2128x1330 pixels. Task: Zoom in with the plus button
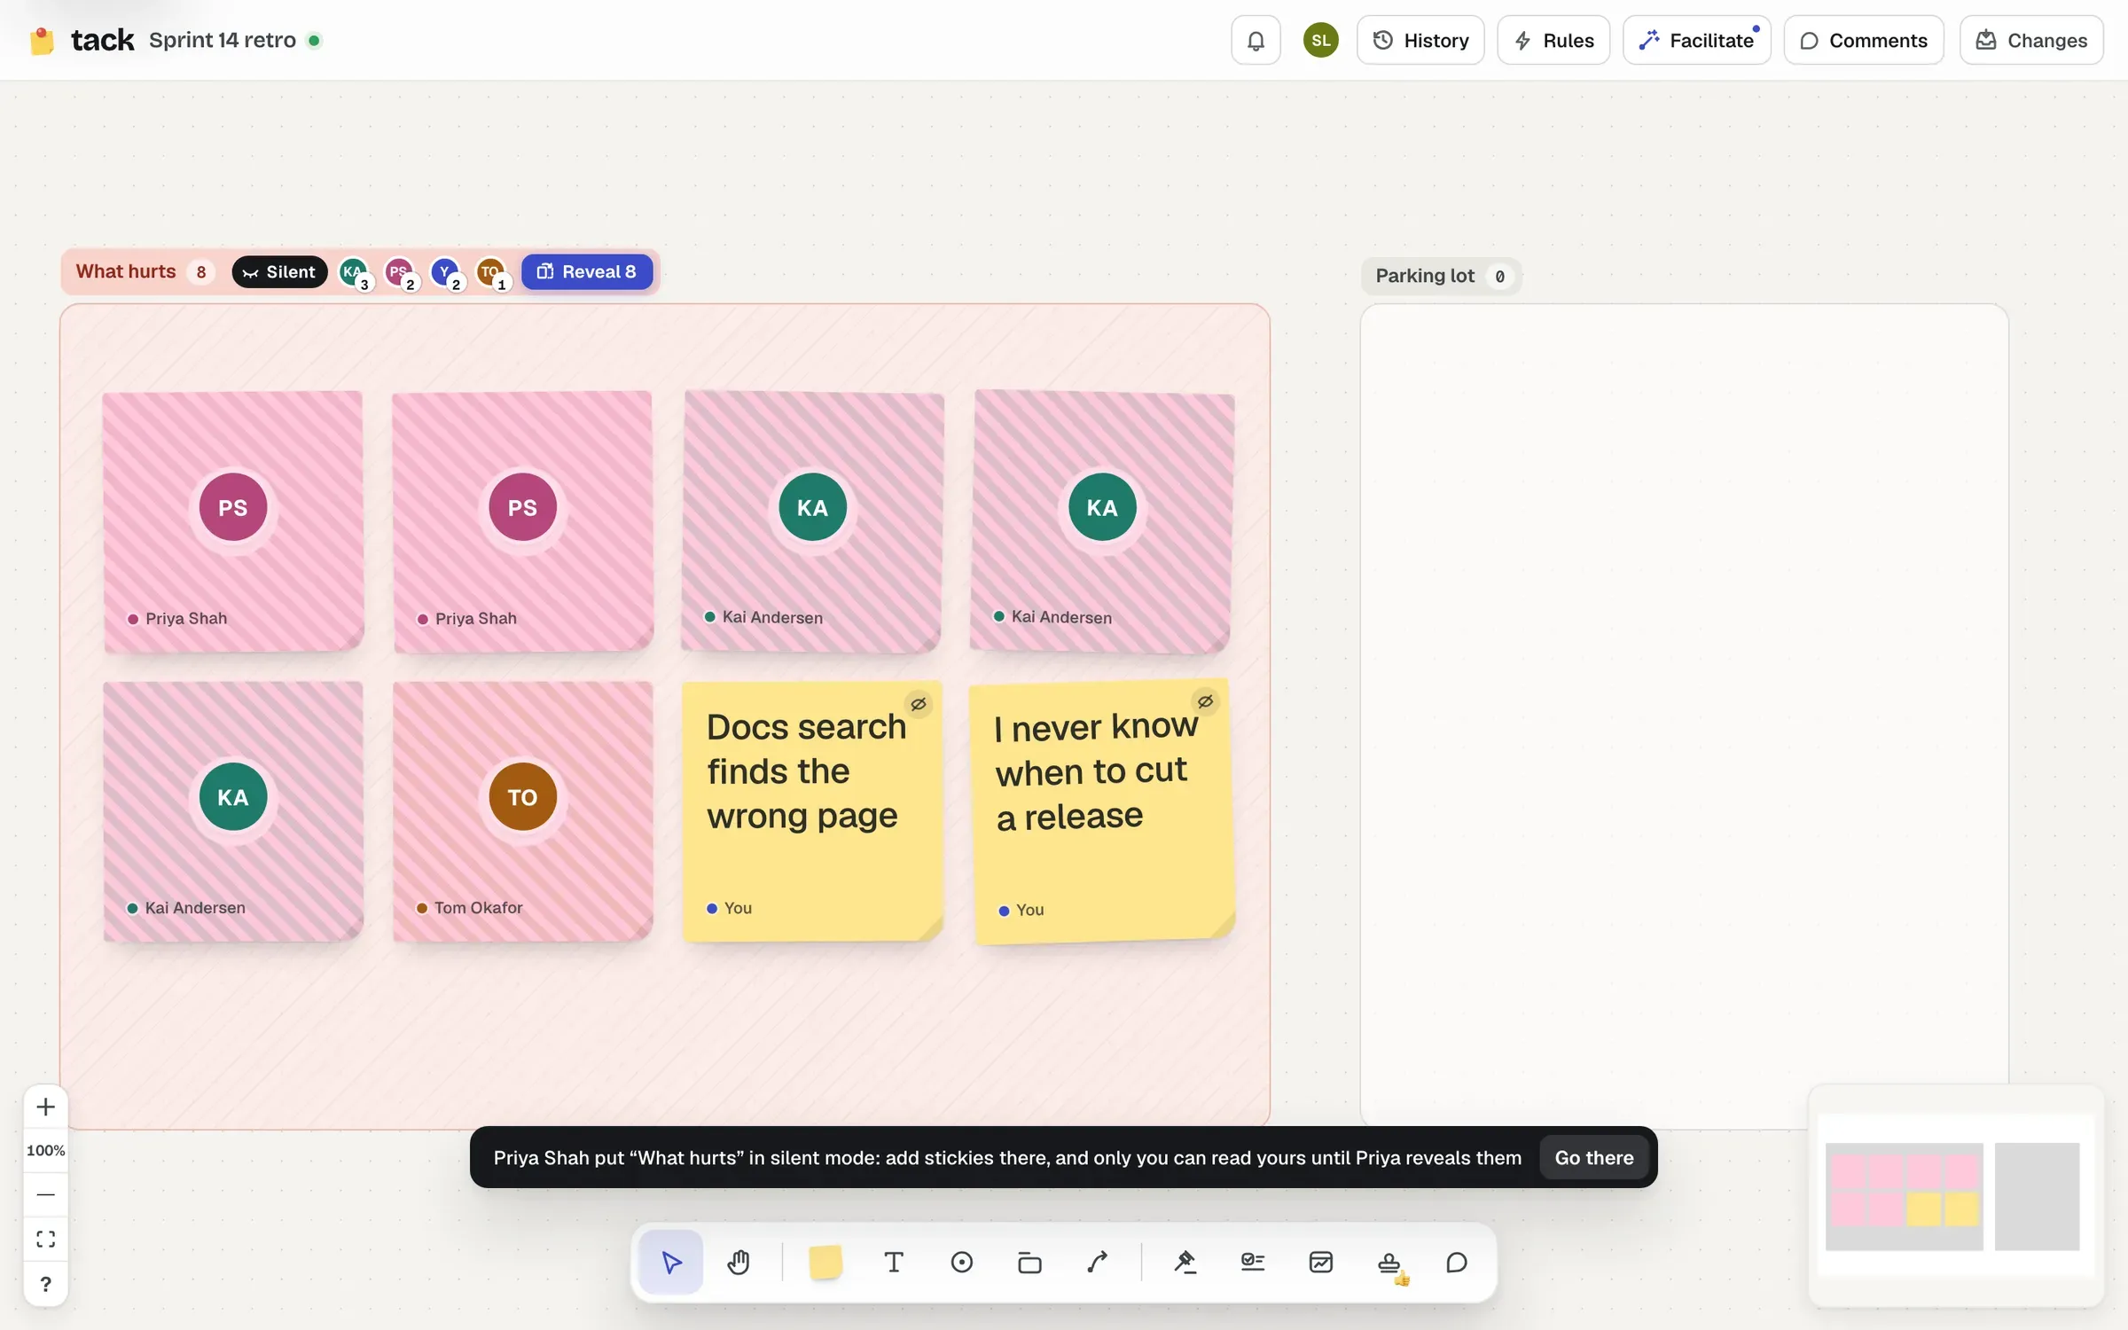[46, 1107]
